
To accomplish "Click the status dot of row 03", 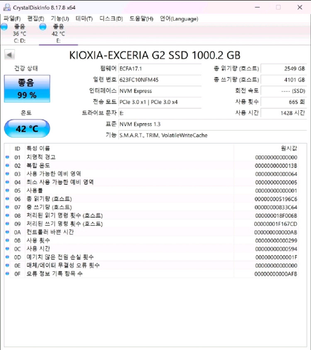I will (x=7, y=174).
